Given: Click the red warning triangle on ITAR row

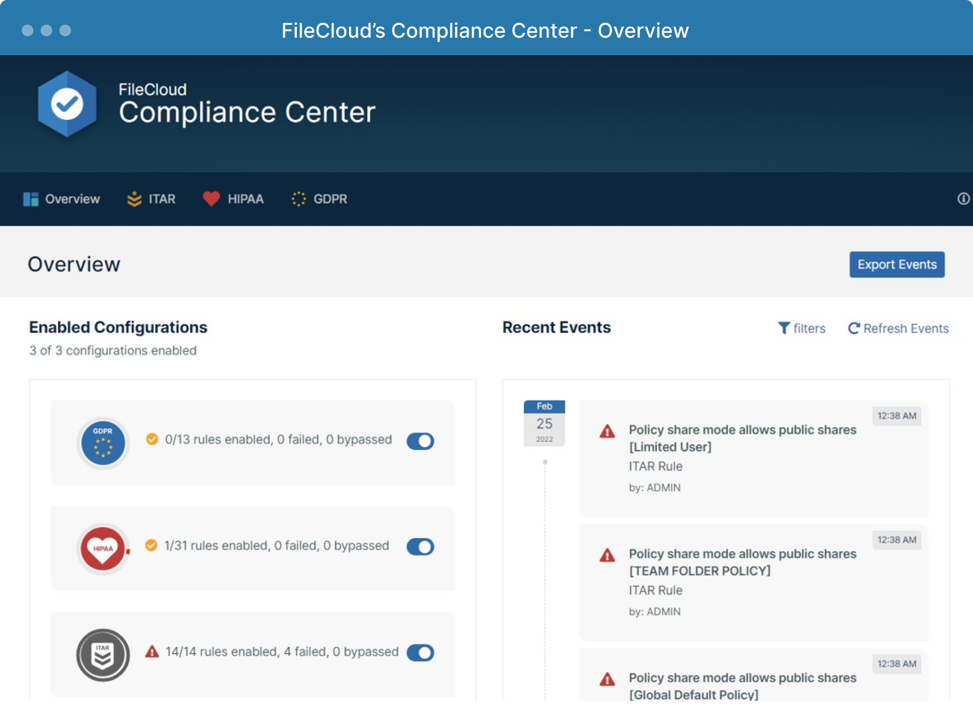Looking at the screenshot, I should [x=152, y=652].
